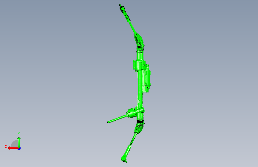Select the lower rubber bellows boot
Viewport: 258px width, 167px height.
point(139,127)
